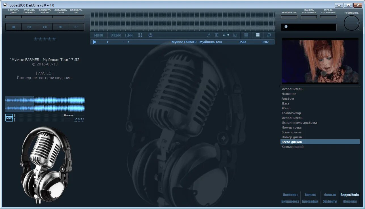Image resolution: width=365 pixels, height=209 pixels.
Task: Open the Меню menu
Action: pyautogui.click(x=99, y=35)
